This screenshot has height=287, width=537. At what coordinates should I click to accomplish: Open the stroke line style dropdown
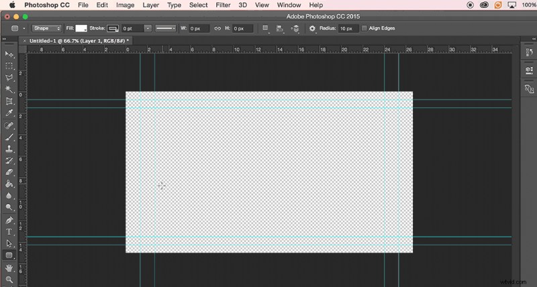pyautogui.click(x=165, y=28)
